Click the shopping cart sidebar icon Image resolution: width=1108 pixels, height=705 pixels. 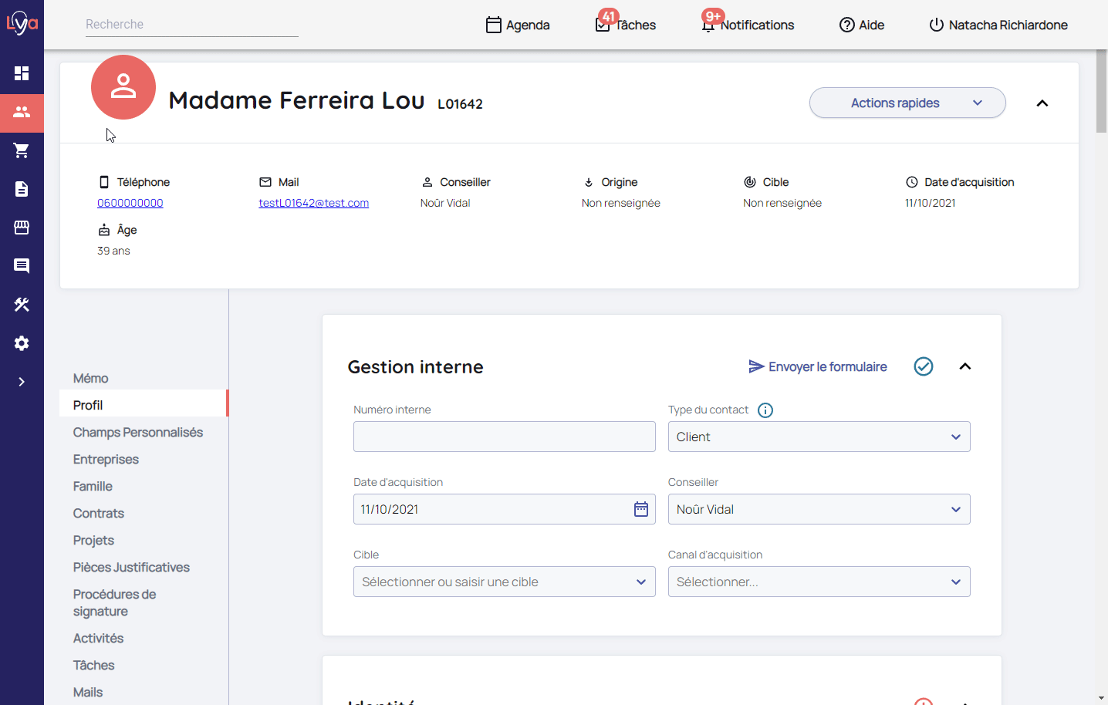[x=22, y=150]
